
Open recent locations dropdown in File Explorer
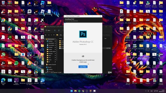tap(51, 35)
